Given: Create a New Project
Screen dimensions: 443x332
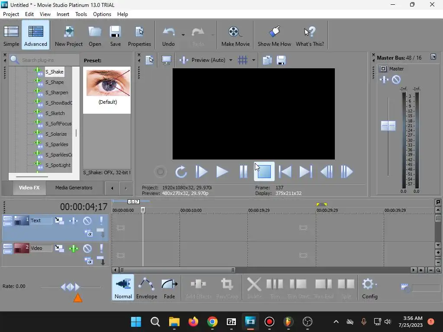Looking at the screenshot, I should point(69,36).
